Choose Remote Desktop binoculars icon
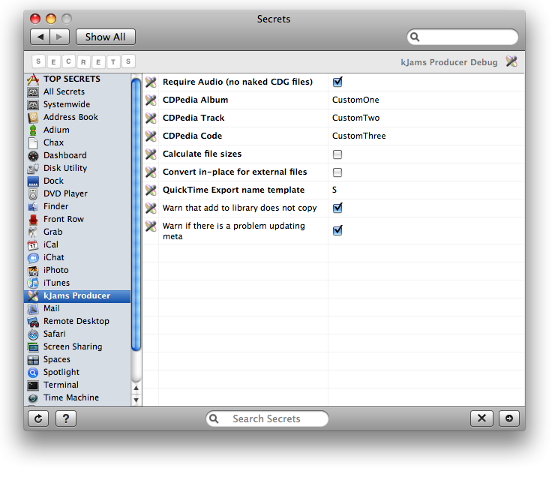Screen dimensions: 555x477 (x=33, y=322)
